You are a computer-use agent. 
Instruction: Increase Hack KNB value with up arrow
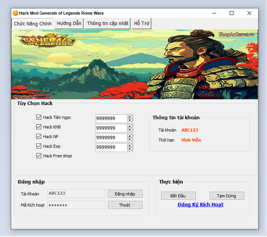point(130,127)
